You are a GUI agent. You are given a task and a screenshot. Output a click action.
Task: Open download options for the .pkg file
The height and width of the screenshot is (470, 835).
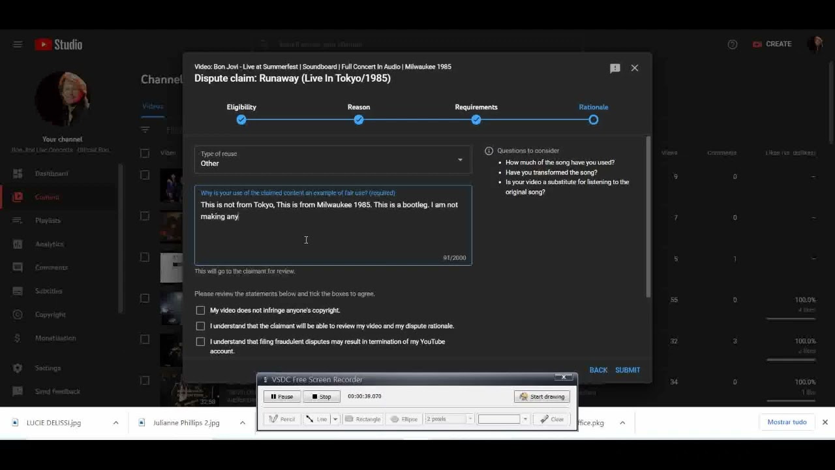tap(622, 422)
